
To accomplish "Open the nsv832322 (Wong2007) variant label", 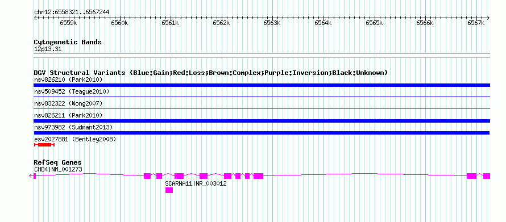I will [68, 103].
